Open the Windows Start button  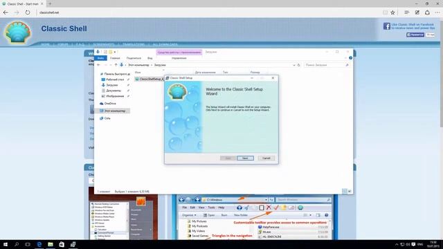6,244
